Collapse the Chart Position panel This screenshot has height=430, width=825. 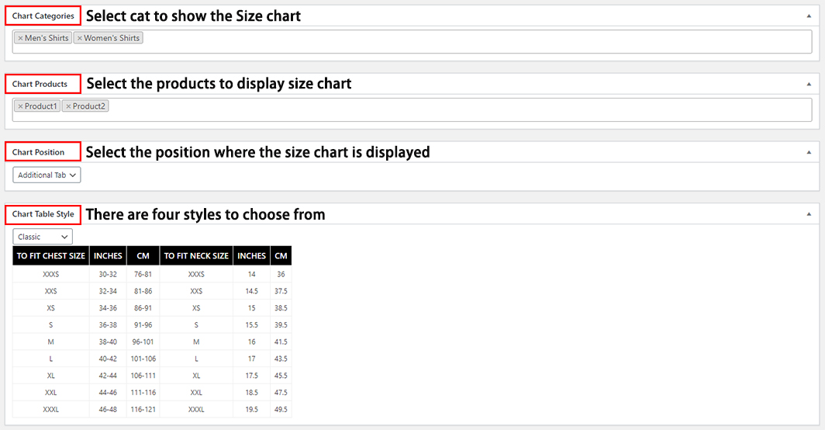809,152
